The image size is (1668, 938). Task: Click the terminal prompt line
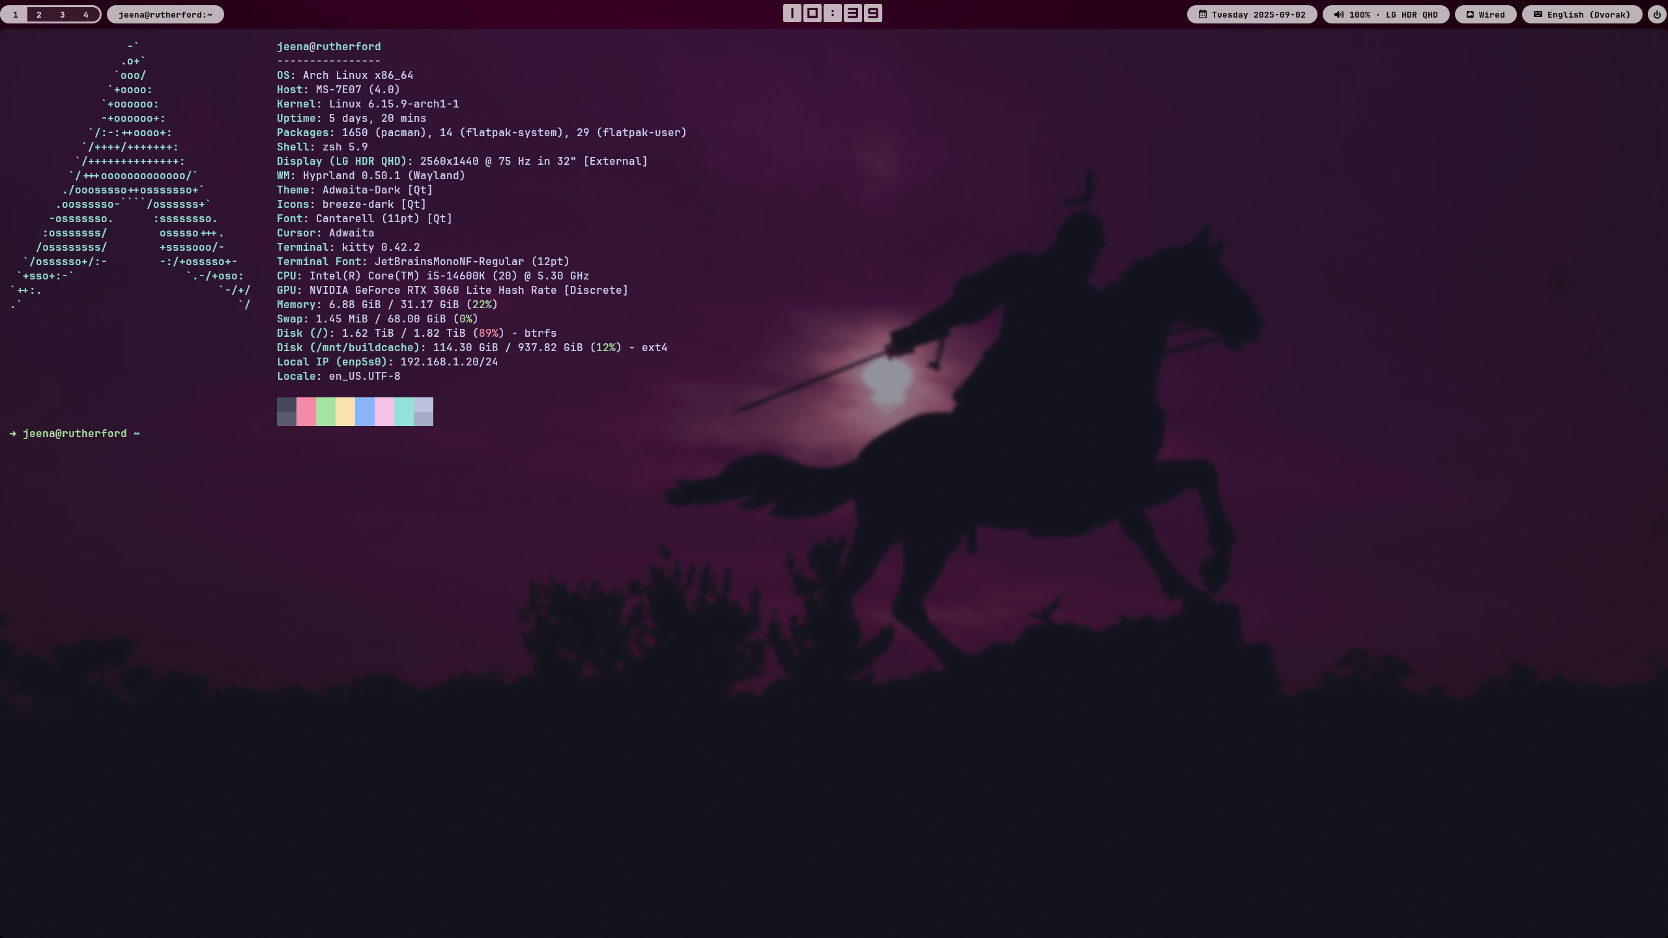pos(75,434)
